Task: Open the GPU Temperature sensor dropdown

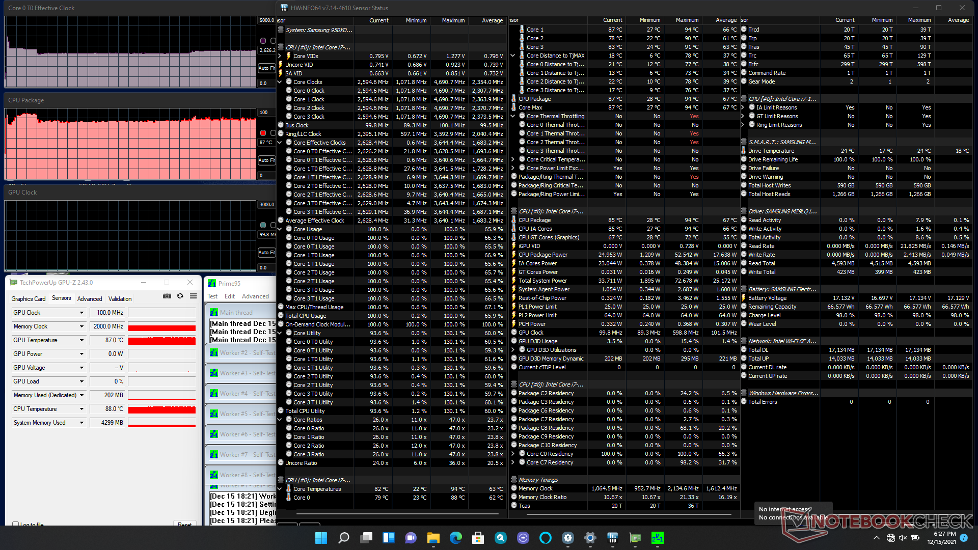Action: [81, 340]
